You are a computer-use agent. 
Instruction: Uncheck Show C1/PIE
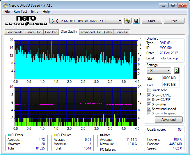pos(149,95)
